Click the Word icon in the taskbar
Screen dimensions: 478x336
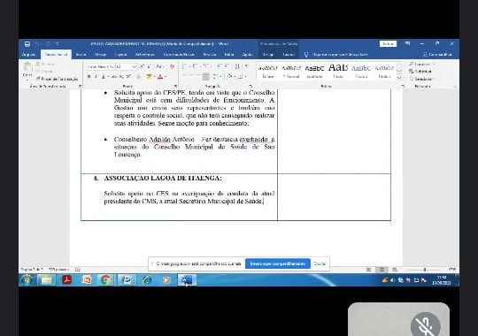coord(186,280)
